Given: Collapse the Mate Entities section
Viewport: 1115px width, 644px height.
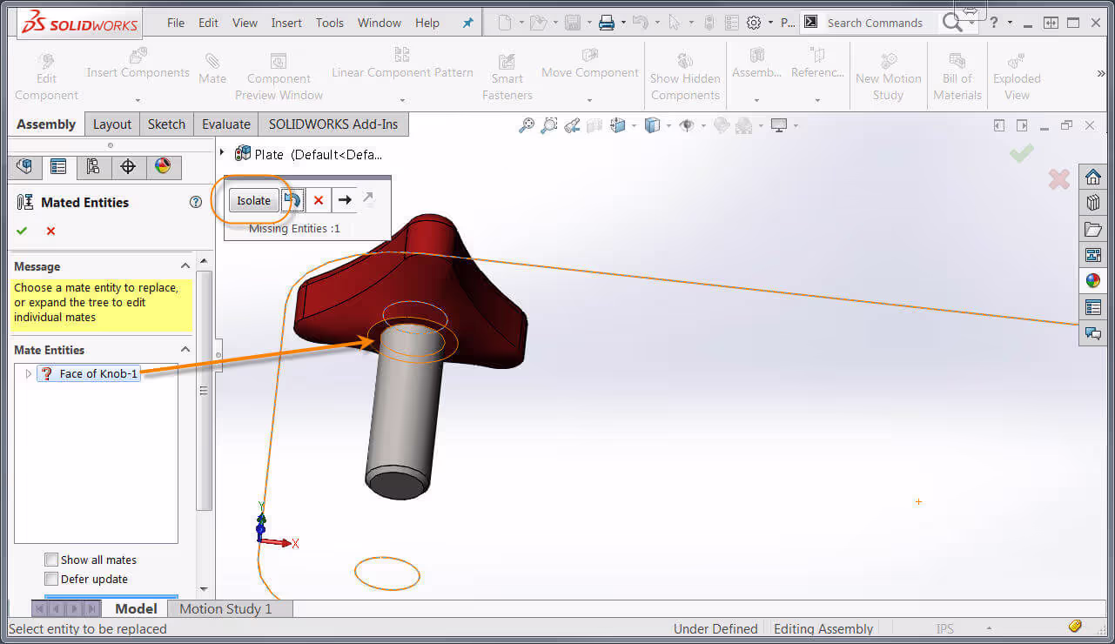Looking at the screenshot, I should 185,350.
